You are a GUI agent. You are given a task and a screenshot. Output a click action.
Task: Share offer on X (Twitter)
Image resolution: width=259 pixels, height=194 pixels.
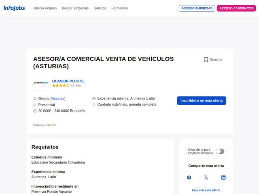point(206,177)
